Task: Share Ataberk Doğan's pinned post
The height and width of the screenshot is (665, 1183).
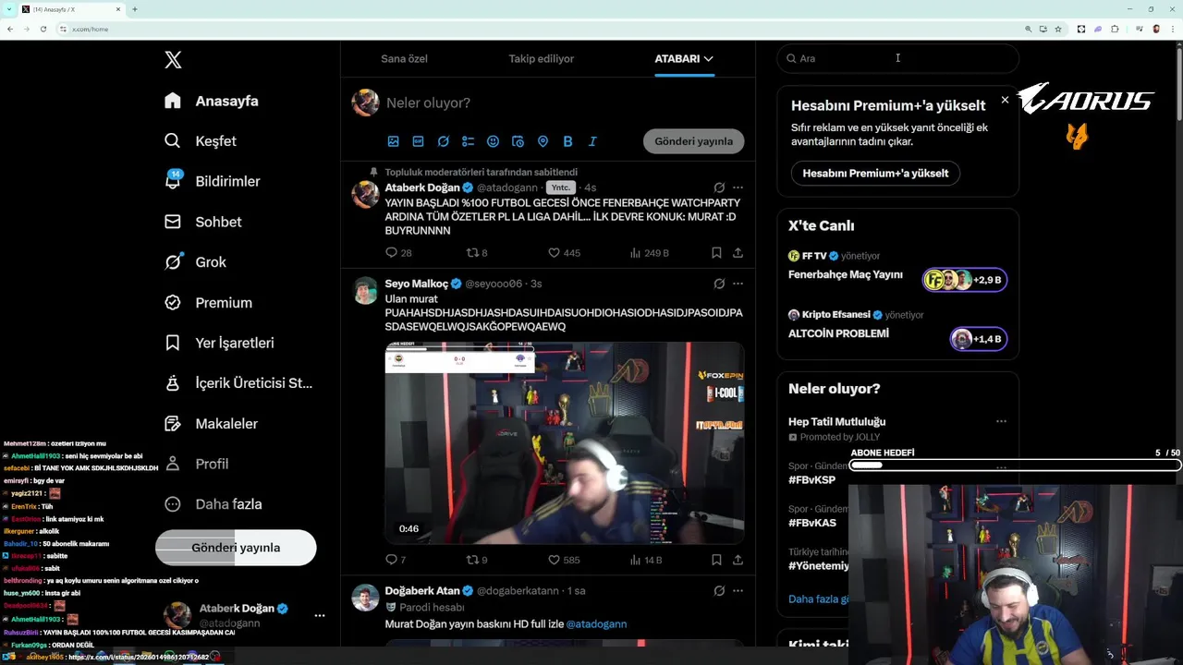Action: (x=738, y=252)
